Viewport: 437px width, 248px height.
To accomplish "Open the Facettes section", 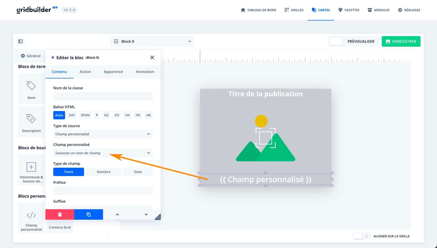I will [x=349, y=10].
